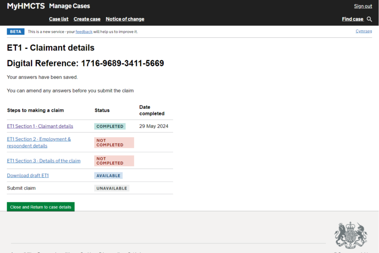Click the green COMPLETED status tag
This screenshot has height=253, width=379.
tap(110, 126)
